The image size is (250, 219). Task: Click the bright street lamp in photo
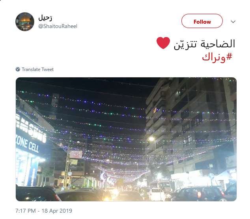[152, 139]
